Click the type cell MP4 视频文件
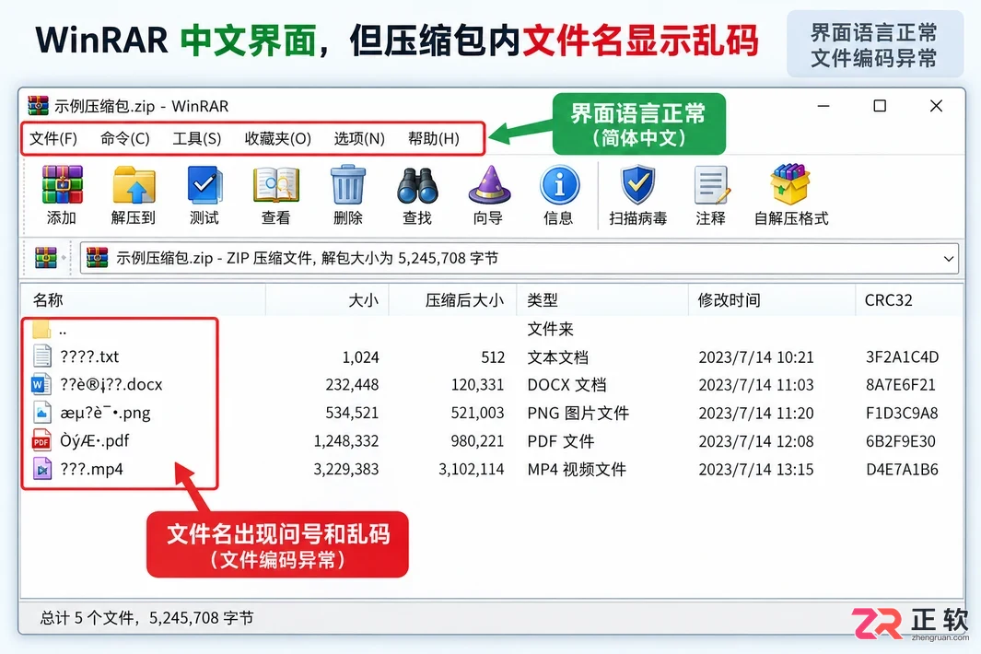This screenshot has height=654, width=981. click(577, 470)
